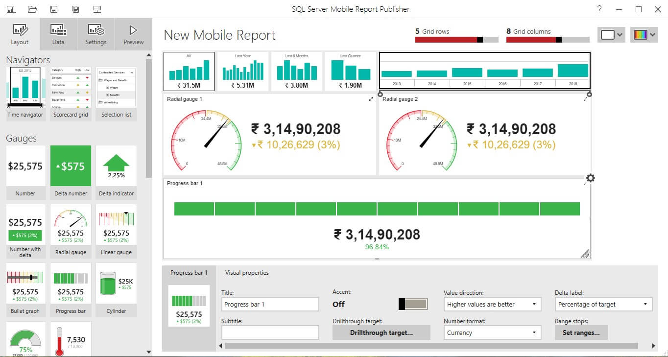Click the Set ranges button
668x357 pixels.
click(581, 333)
